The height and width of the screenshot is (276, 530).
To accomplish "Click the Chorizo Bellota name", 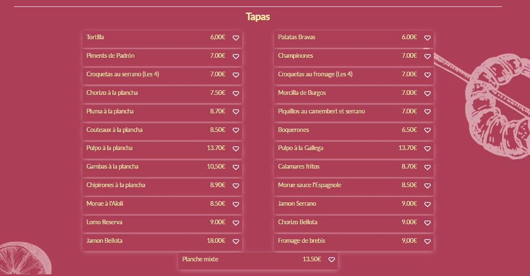I will pos(298,222).
